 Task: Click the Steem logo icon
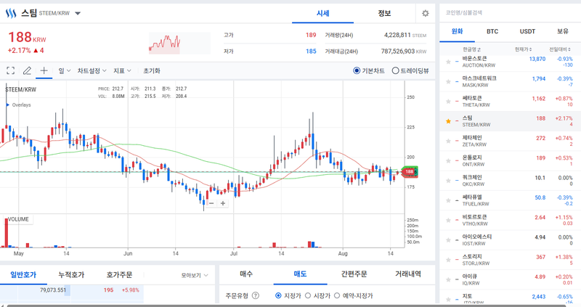click(11, 13)
